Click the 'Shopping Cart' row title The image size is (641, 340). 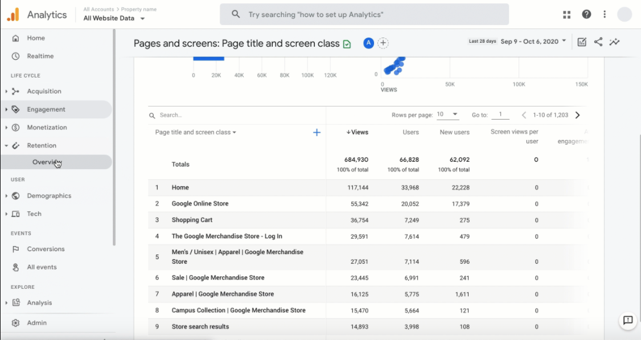[x=192, y=220]
